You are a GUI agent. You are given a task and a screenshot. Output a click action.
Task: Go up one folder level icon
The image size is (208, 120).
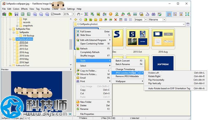pyautogui.click(x=86, y=20)
